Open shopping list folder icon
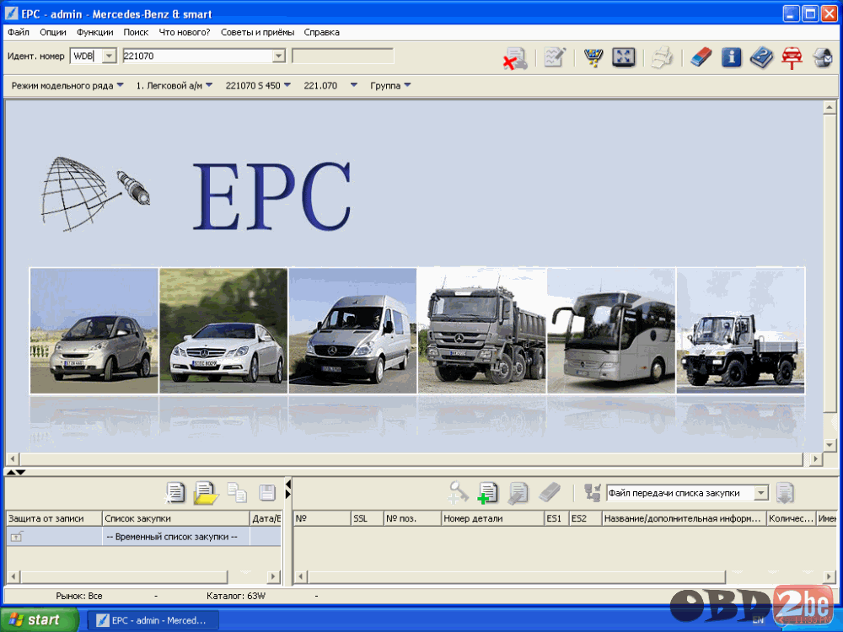Image resolution: width=843 pixels, height=632 pixels. click(207, 493)
